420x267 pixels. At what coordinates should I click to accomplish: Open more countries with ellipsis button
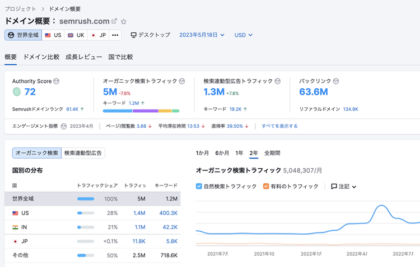[115, 35]
